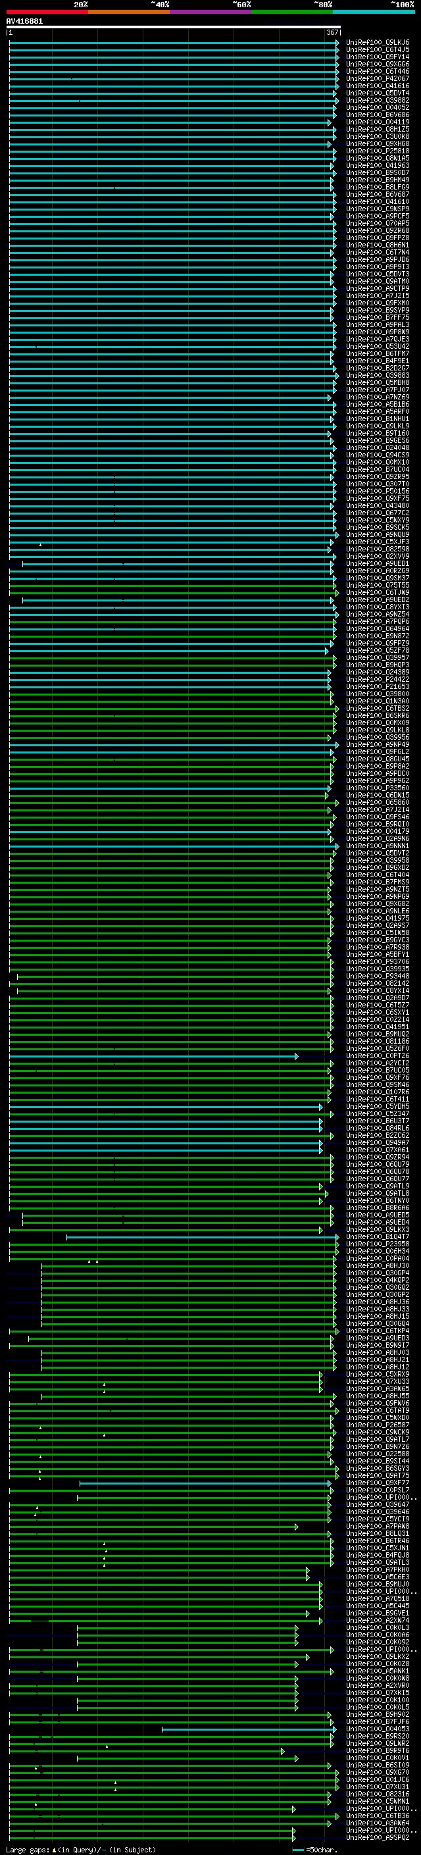Screen dimensions: 421x1855
Task: Open hit UniRef100_C5XRX9
Action: point(378,1374)
